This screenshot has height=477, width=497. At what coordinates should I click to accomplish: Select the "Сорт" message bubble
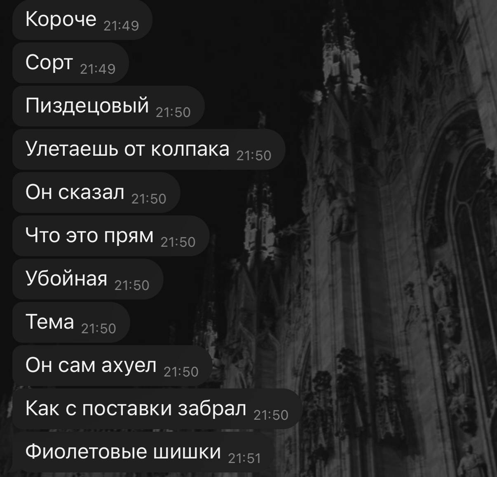coord(71,63)
